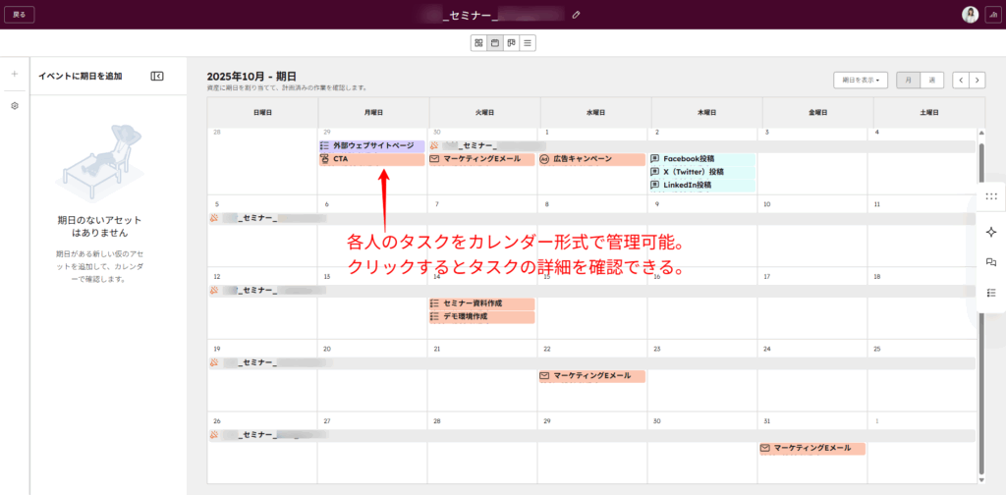
Task: Open the CTA task on the 29th
Action: coord(372,159)
